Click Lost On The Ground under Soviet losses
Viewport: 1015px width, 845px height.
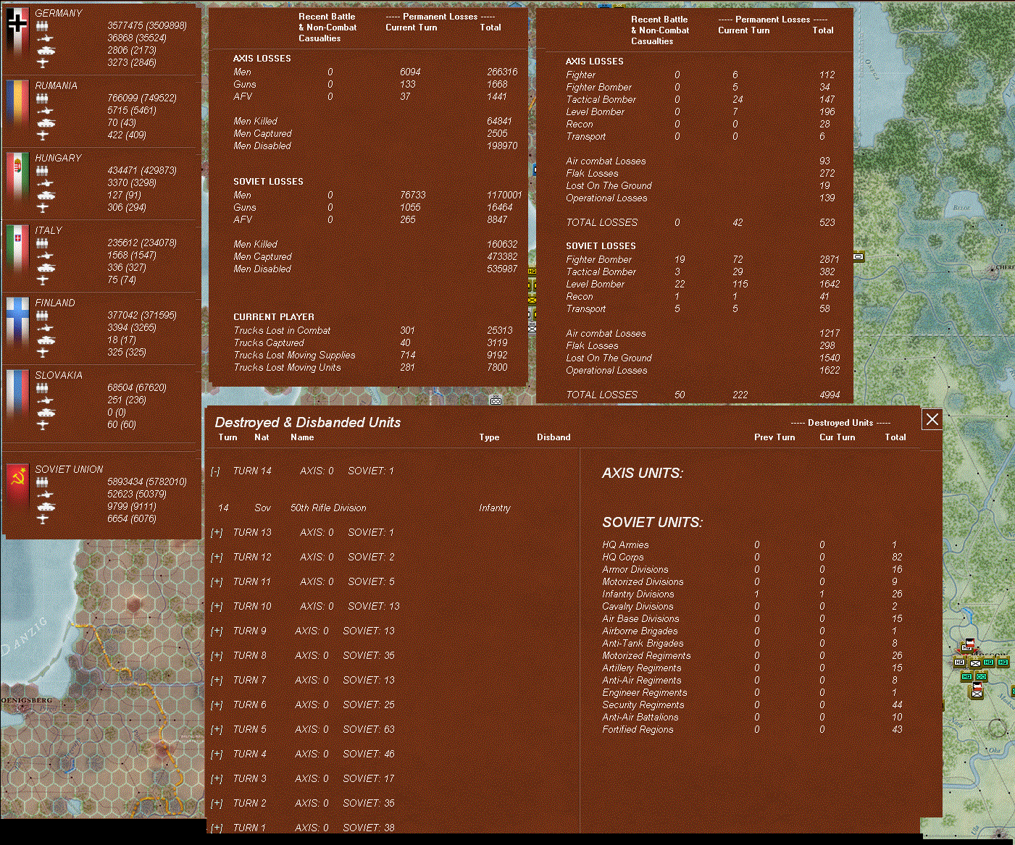pyautogui.click(x=609, y=358)
